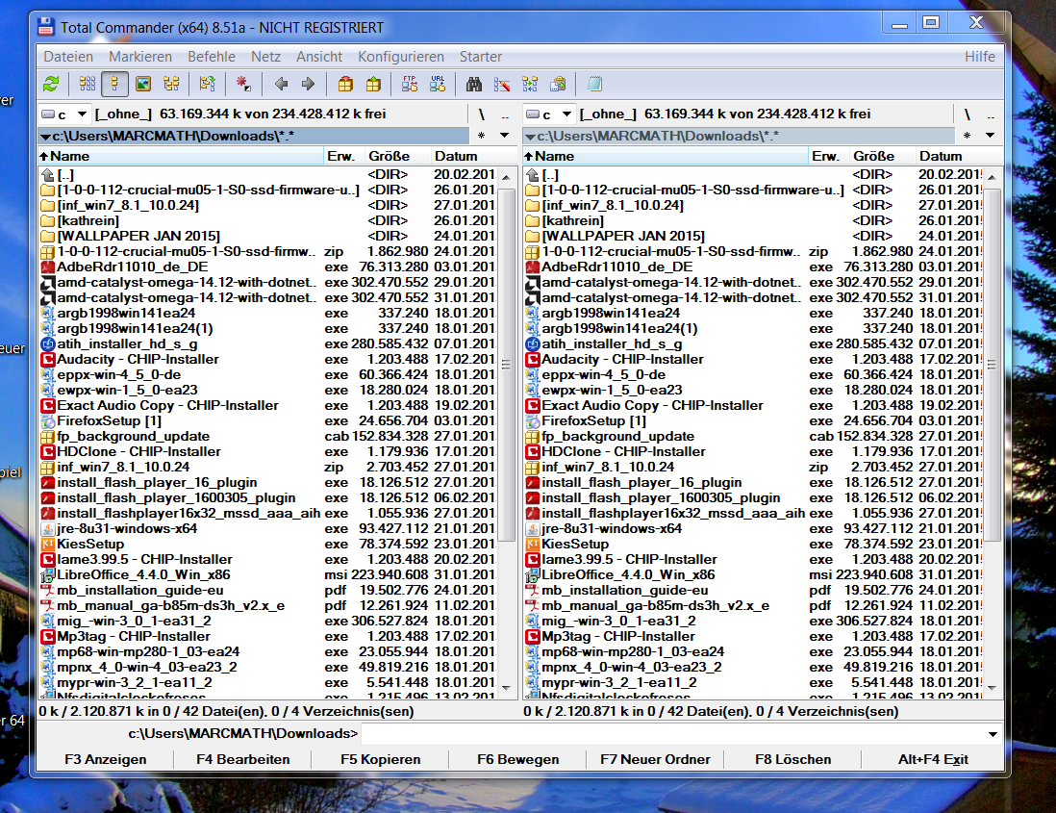Select Audacity - CHIP-Installer icon in left panel
The width and height of the screenshot is (1056, 813).
pos(48,360)
